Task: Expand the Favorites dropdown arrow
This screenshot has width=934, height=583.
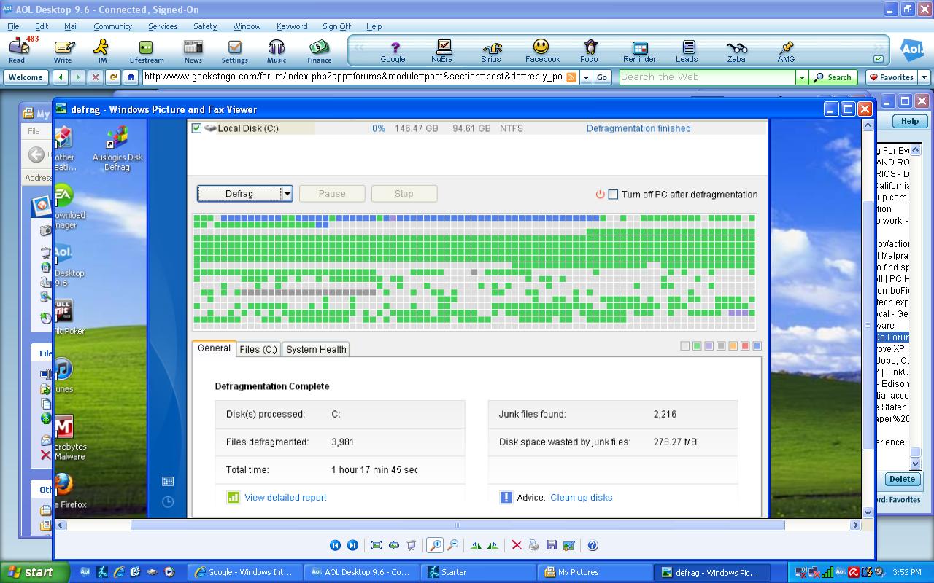Action: click(924, 77)
